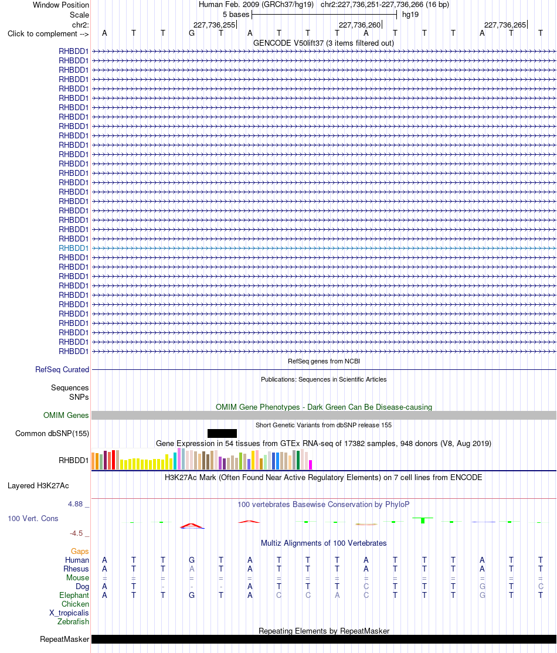Viewport: 557px width, 653px height.
Task: Click the 'Rhesus' alignment row label
Action: tap(76, 569)
